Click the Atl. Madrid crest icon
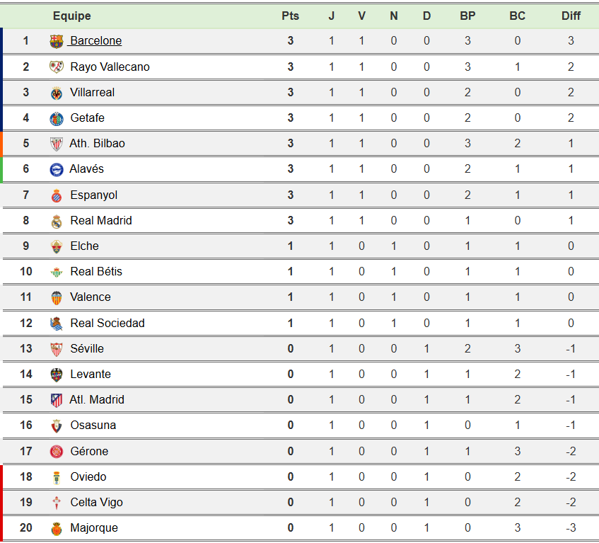The image size is (599, 543). click(x=57, y=400)
